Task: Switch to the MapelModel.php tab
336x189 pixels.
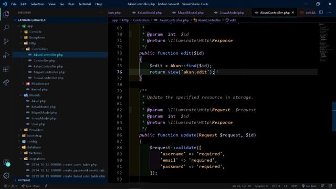Action: point(188,13)
